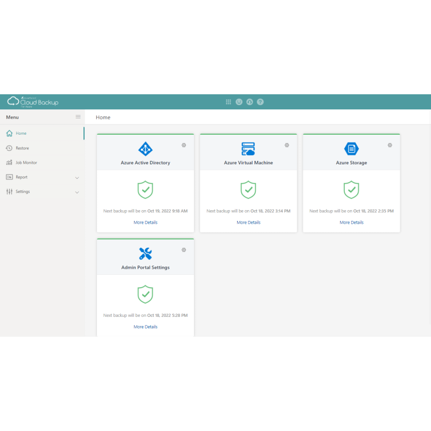Click Azure Virtual Machine shield status icon
The width and height of the screenshot is (431, 431).
pos(248,190)
